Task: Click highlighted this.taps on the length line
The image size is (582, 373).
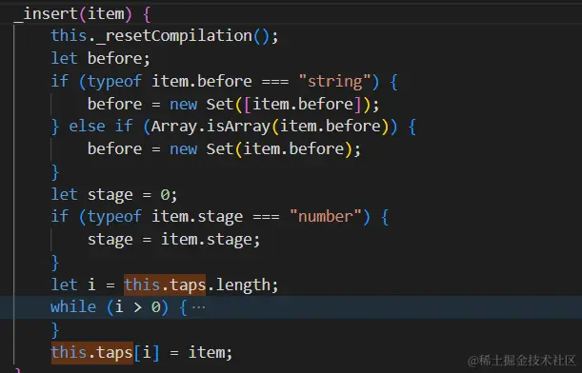Action: (x=165, y=285)
